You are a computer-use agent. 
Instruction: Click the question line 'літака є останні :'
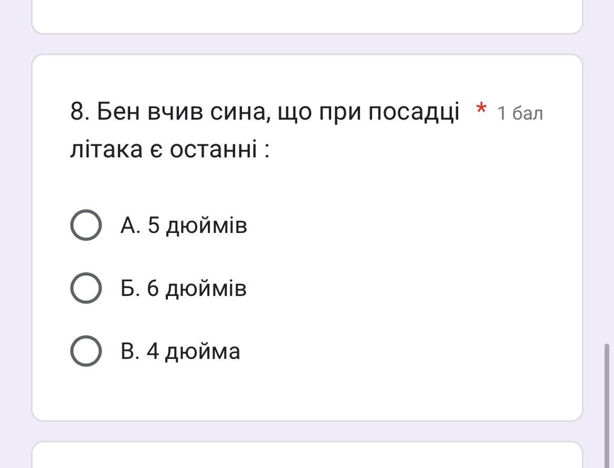169,149
